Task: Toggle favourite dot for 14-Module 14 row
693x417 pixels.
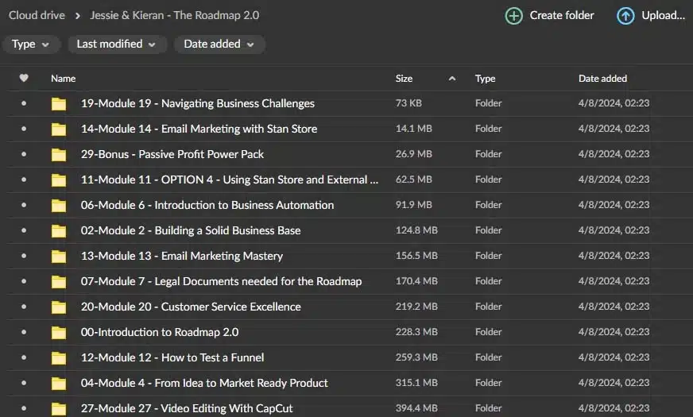Action: pos(24,129)
